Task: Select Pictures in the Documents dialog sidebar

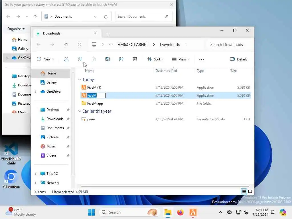Action: (21, 103)
